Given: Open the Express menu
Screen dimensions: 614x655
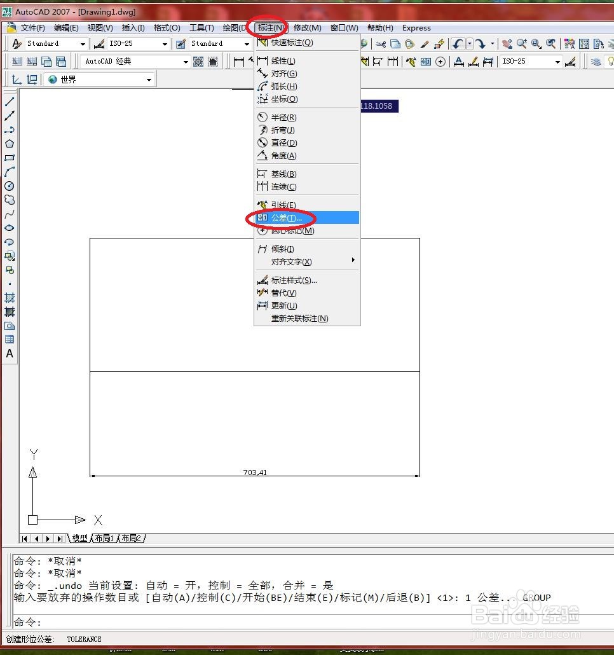Looking at the screenshot, I should point(416,28).
